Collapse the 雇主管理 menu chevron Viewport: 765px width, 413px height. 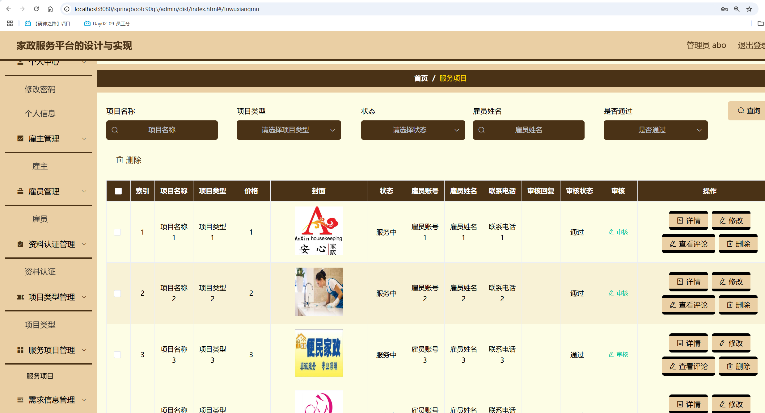point(84,139)
